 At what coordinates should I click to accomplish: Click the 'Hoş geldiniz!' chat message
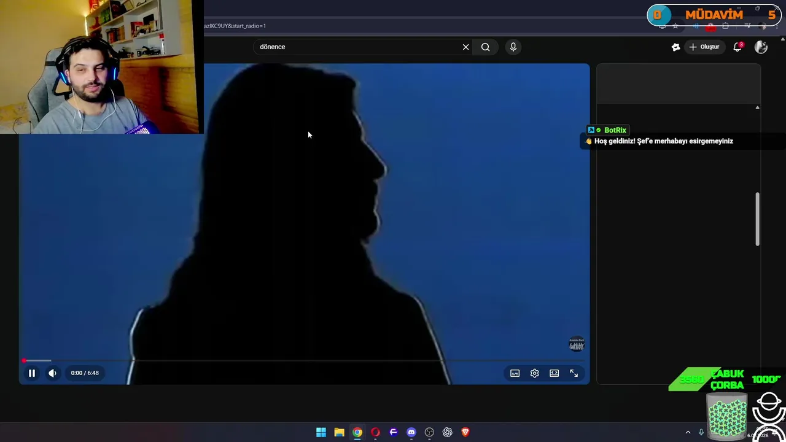664,141
